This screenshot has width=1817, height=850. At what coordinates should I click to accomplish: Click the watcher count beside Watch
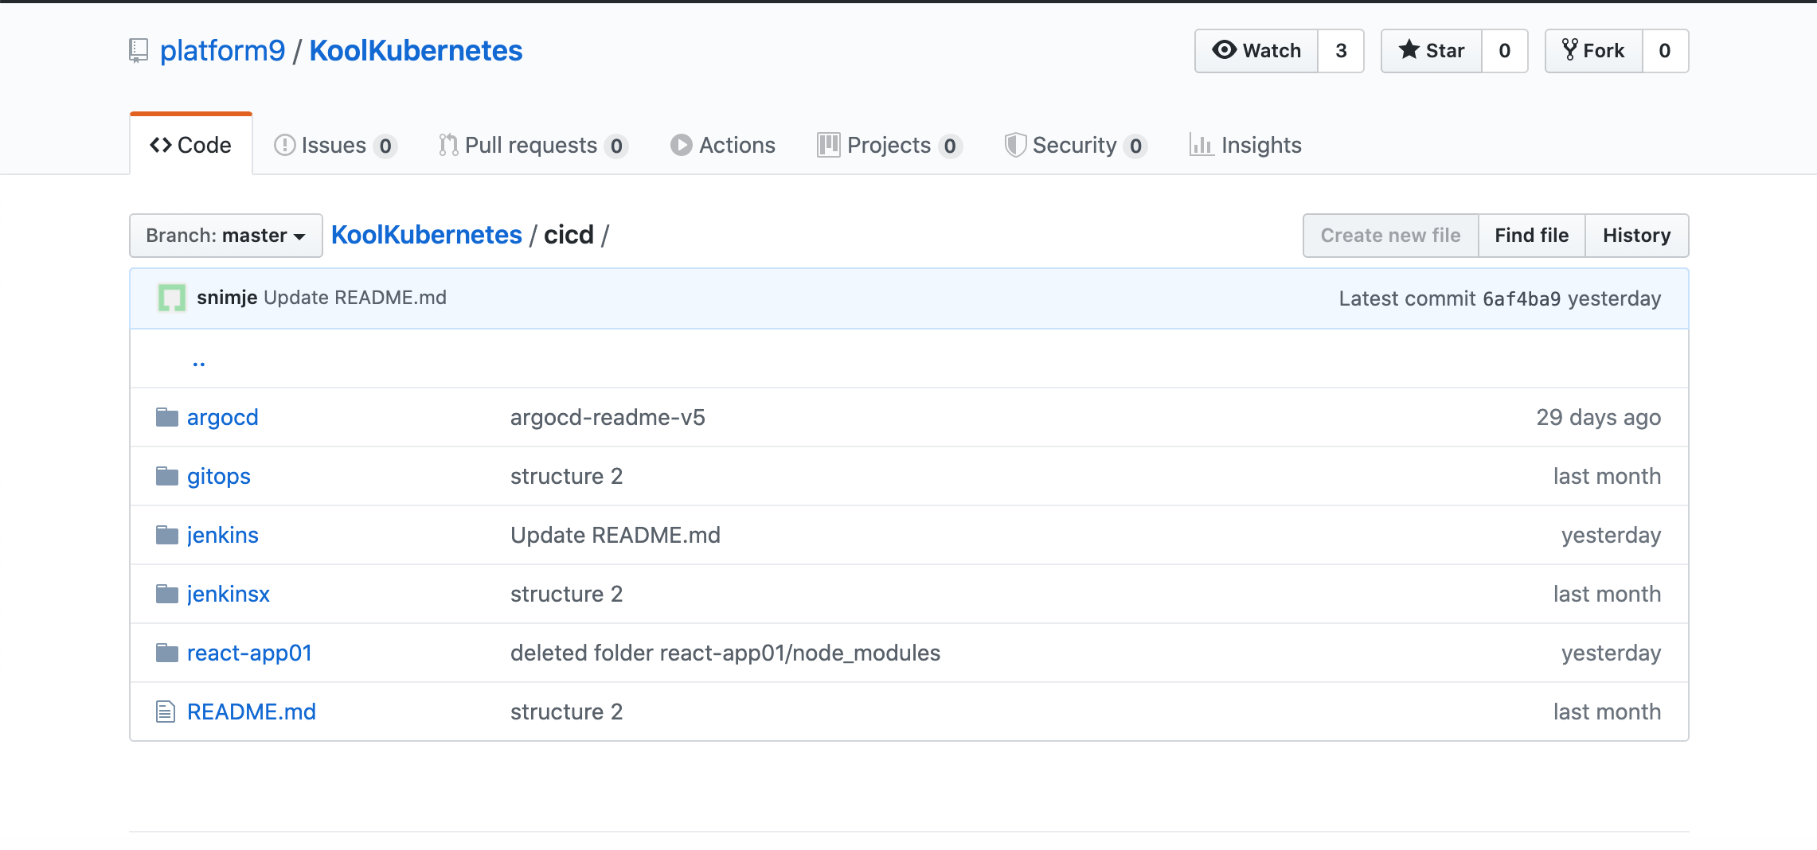click(x=1342, y=50)
